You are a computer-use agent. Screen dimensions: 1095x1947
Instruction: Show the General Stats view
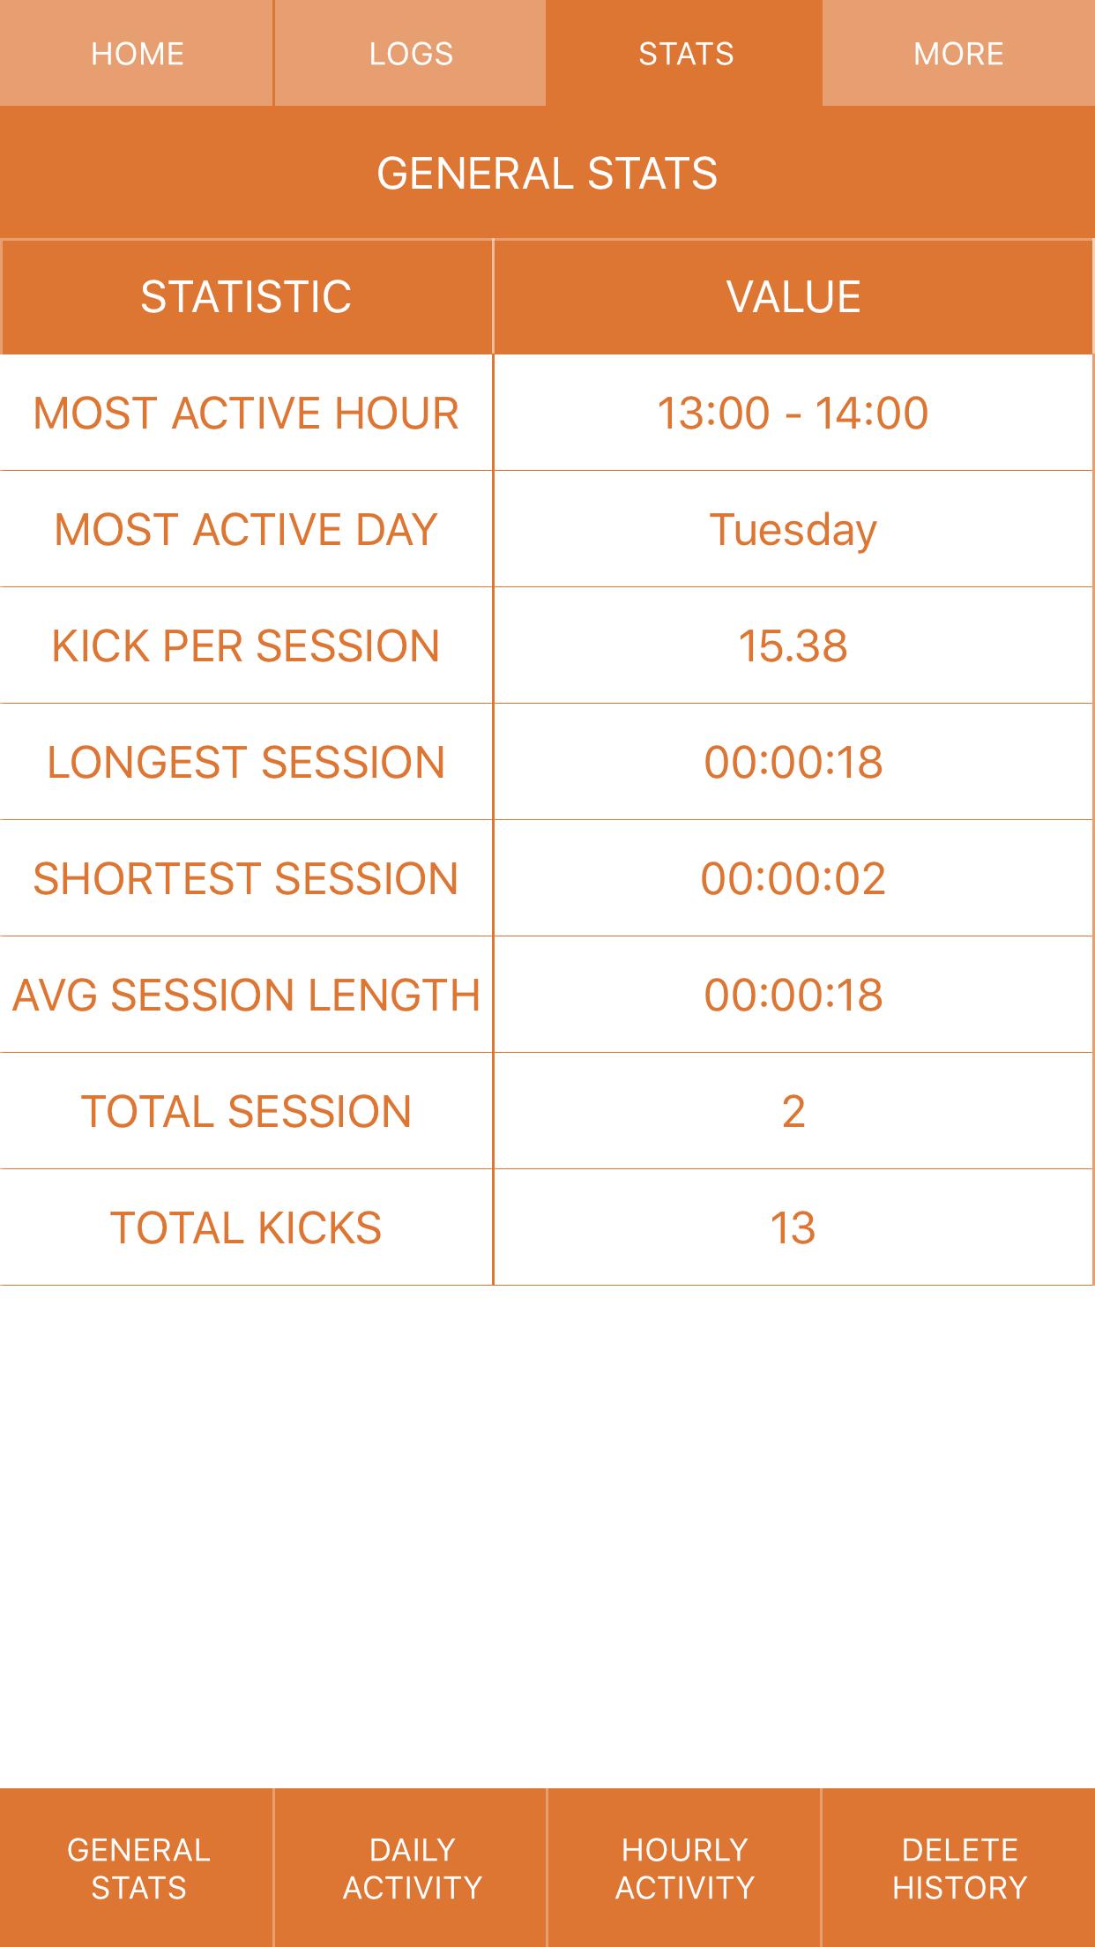138,1868
